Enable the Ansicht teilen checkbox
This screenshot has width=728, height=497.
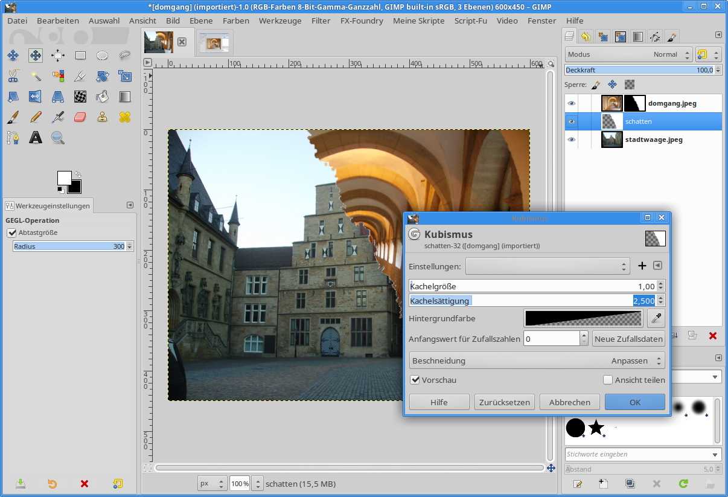[608, 380]
